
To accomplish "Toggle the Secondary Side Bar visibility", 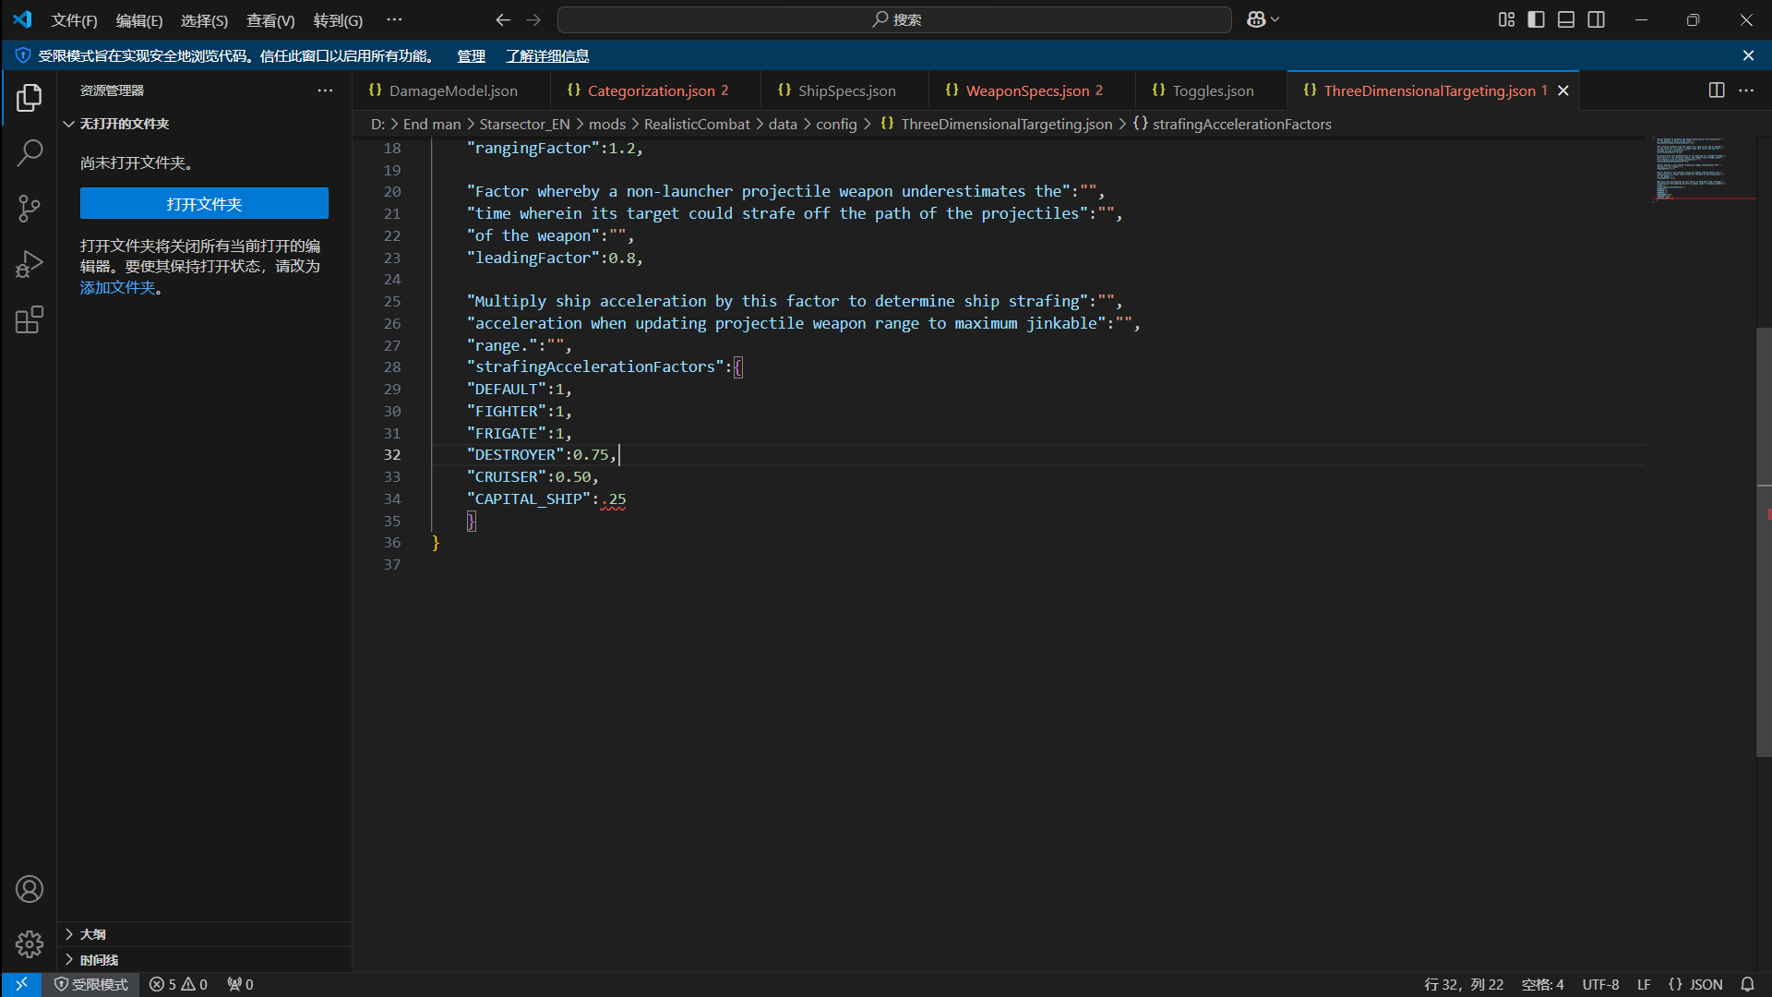I will point(1597,19).
